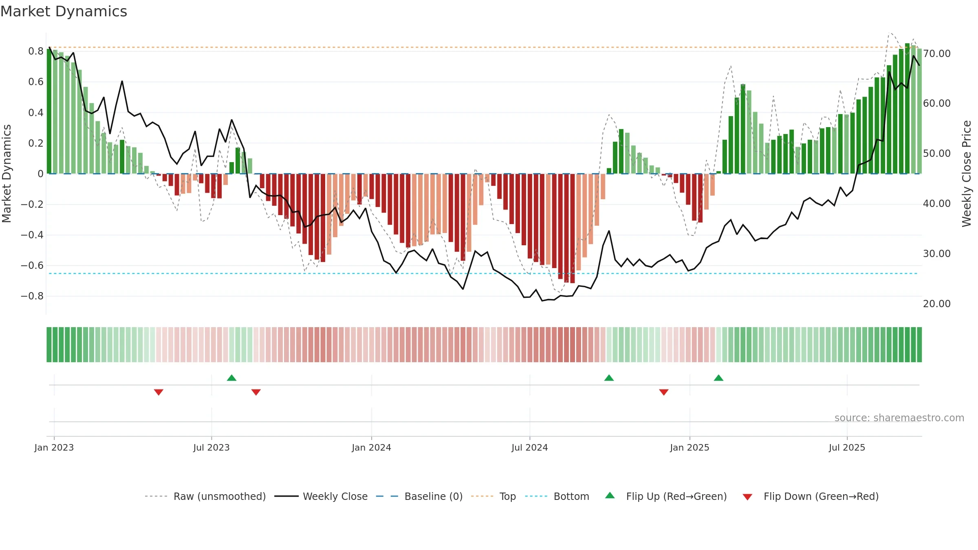The height and width of the screenshot is (550, 978).
Task: Click the red flip-down triangle before Jul 2023
Action: (159, 392)
